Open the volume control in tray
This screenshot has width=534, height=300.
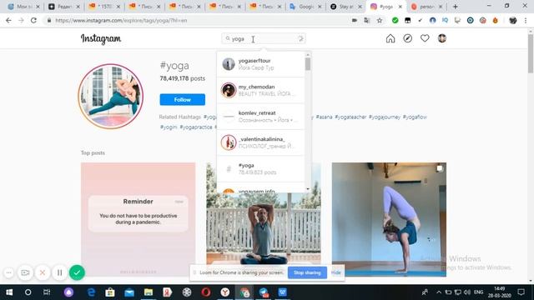pos(467,292)
